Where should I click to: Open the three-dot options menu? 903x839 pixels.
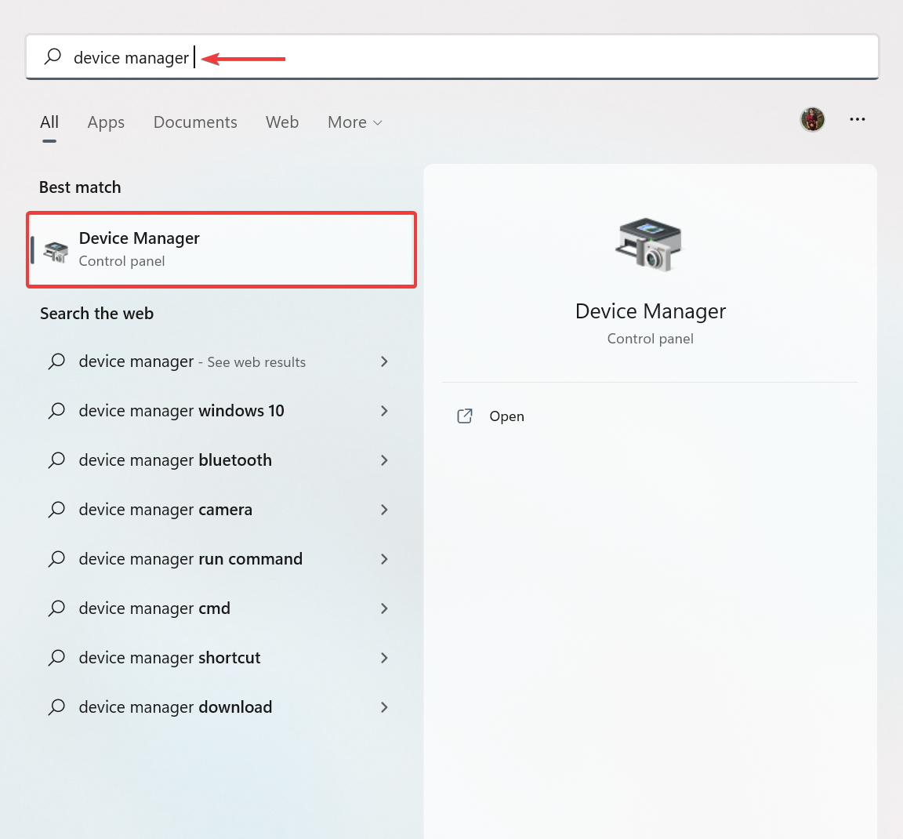[858, 119]
